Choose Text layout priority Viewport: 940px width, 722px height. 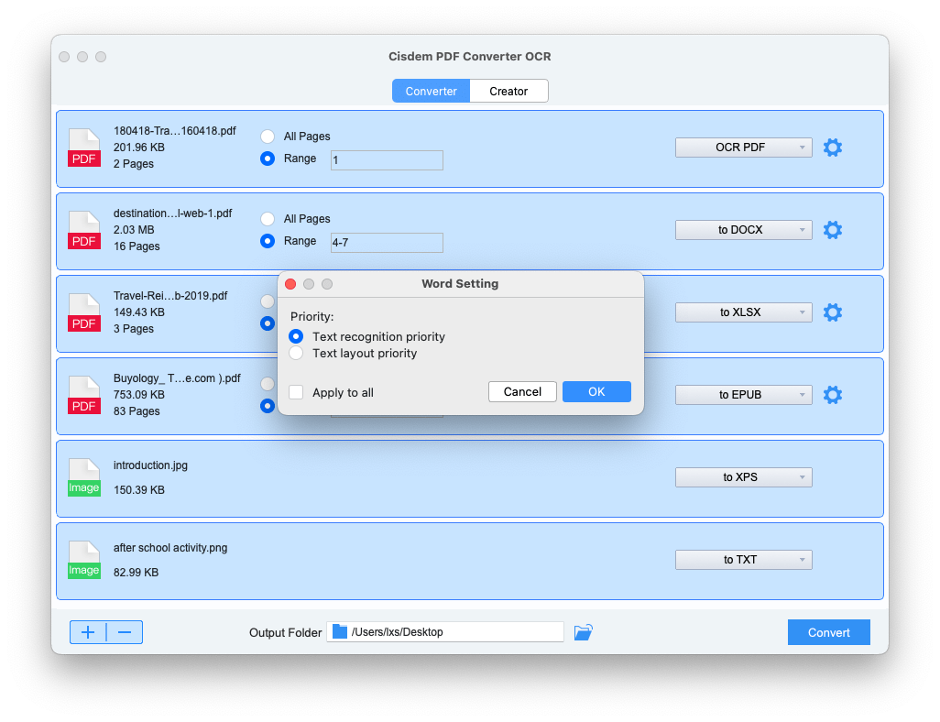(296, 353)
